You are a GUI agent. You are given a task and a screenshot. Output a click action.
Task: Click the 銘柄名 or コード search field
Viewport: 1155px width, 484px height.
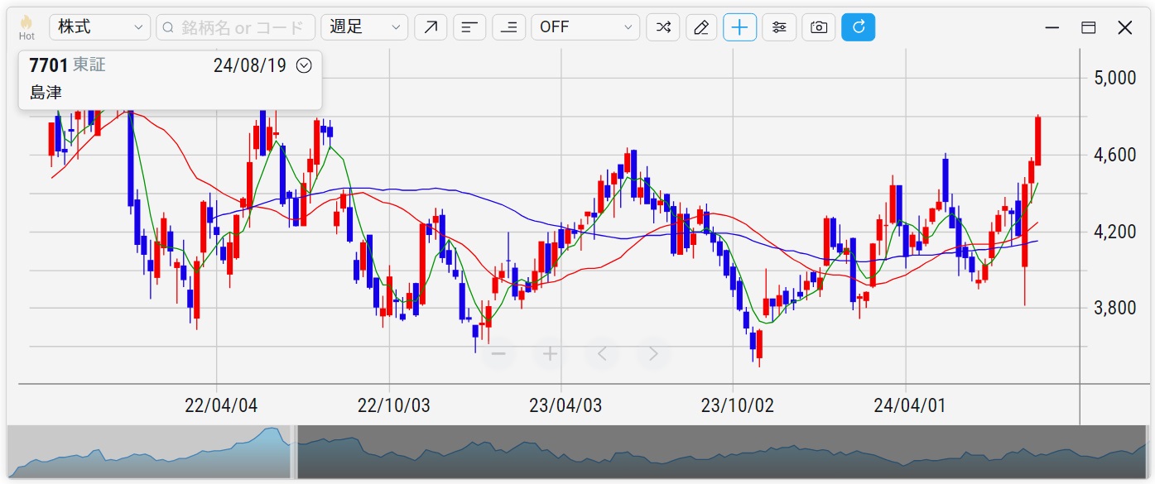click(x=236, y=27)
